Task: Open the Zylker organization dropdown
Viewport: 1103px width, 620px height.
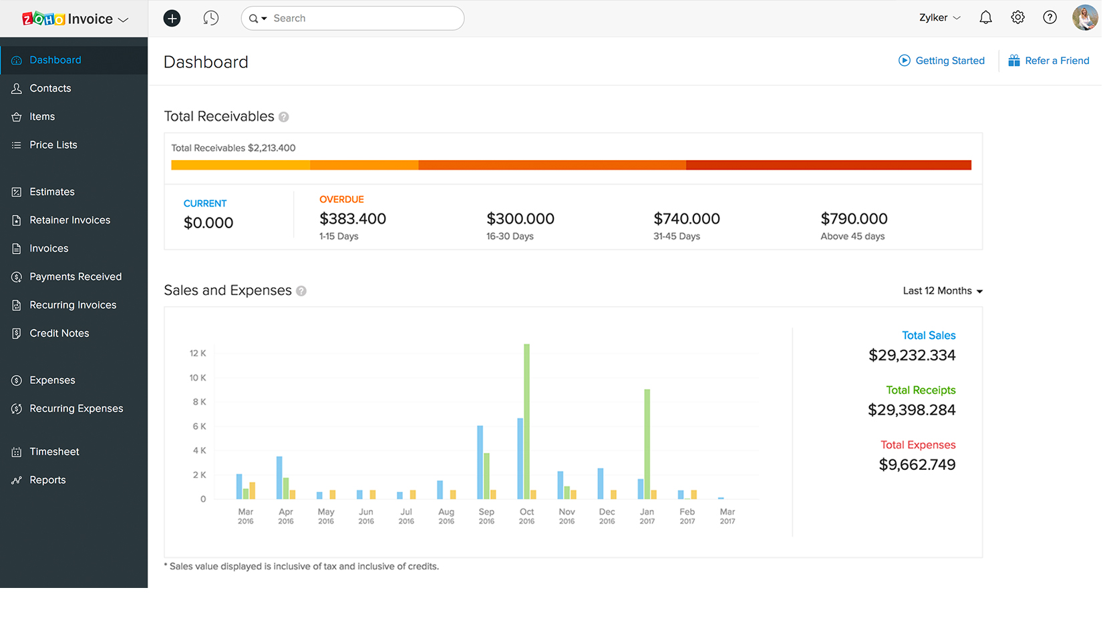Action: click(x=939, y=18)
